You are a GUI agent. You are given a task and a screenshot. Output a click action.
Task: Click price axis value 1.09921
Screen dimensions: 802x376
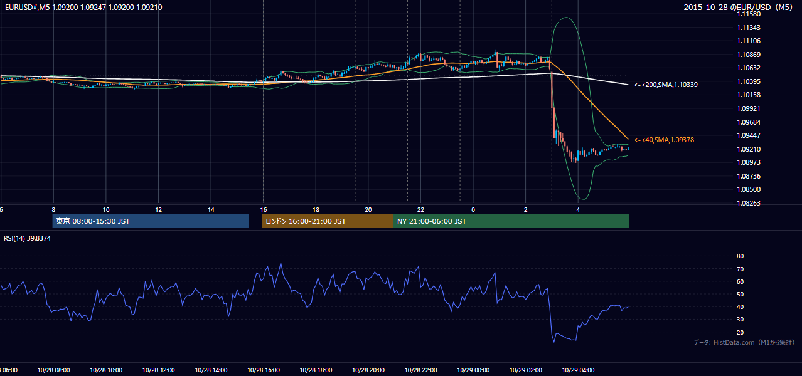(748, 108)
